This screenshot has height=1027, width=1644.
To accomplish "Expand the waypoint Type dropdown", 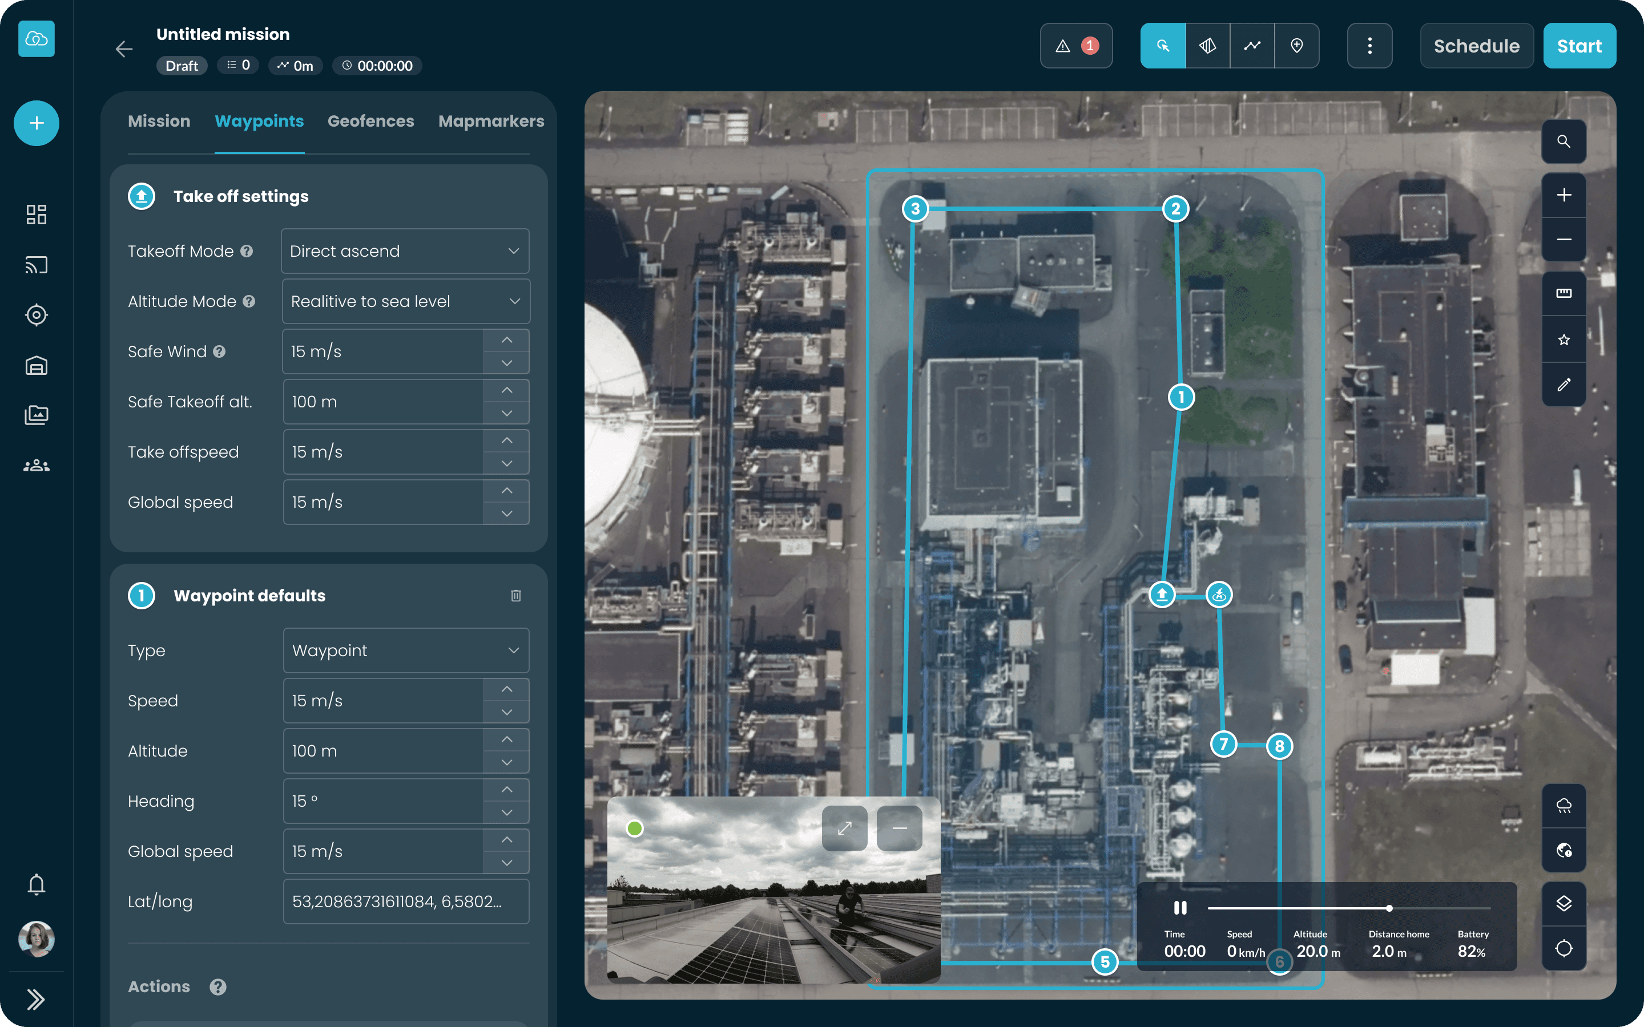I will 404,650.
